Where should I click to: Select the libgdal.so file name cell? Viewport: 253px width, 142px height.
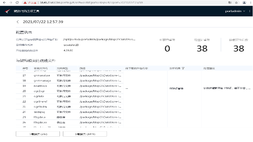[40, 122]
